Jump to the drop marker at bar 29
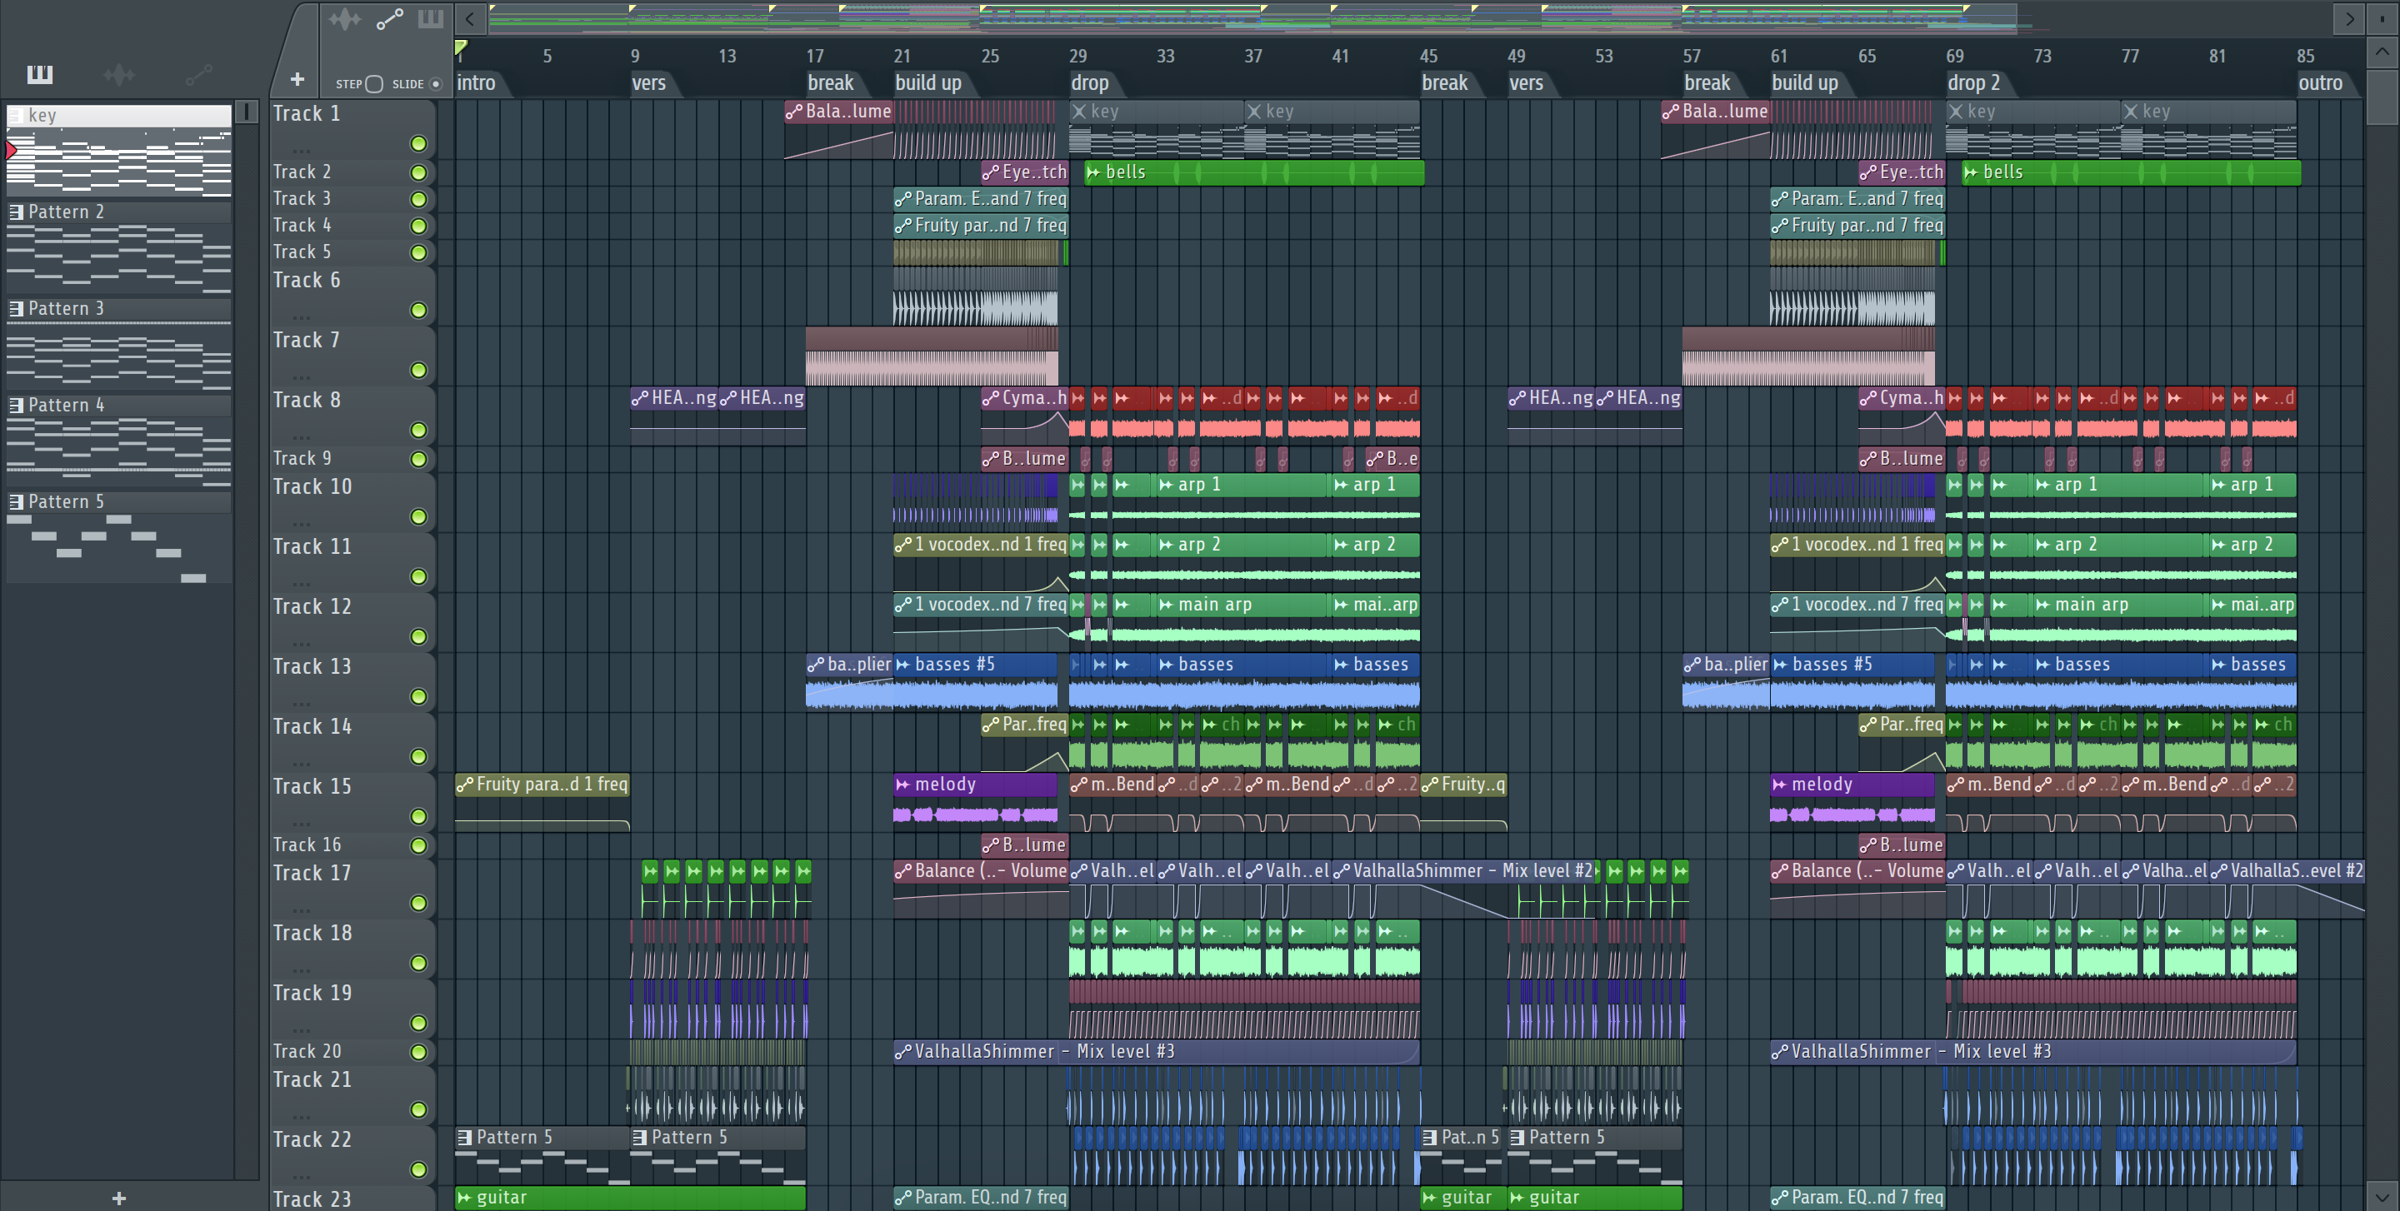 click(1090, 82)
